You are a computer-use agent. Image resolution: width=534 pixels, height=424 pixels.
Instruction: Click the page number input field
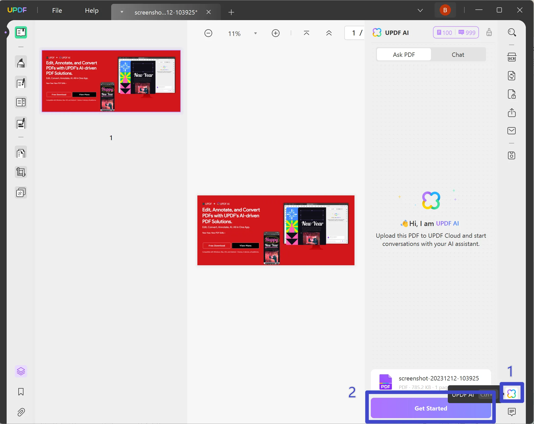click(354, 33)
